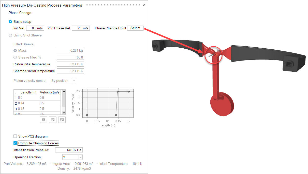The height and width of the screenshot is (174, 308).
Task: Click the table's top-left select-all corner
Action: (x=15, y=92)
